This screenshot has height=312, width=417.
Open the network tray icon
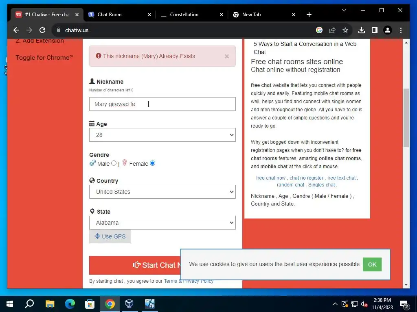click(x=355, y=304)
